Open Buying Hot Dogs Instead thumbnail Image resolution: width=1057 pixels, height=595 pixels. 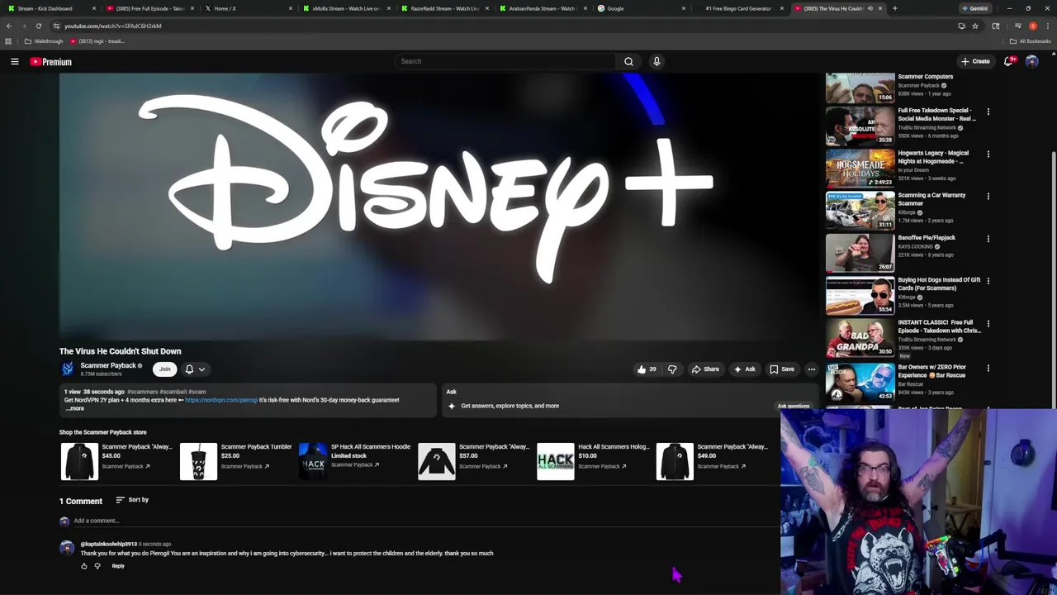point(860,295)
